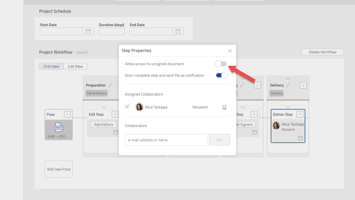Open the Start Date calendar picker
The image size is (355, 200).
88,31
